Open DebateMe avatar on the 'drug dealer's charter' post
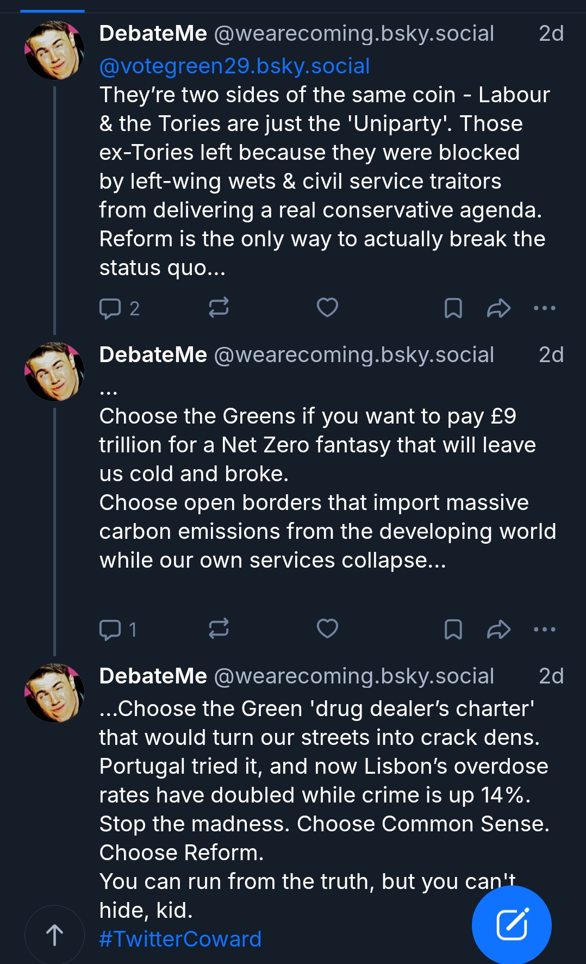The image size is (586, 964). 54,693
